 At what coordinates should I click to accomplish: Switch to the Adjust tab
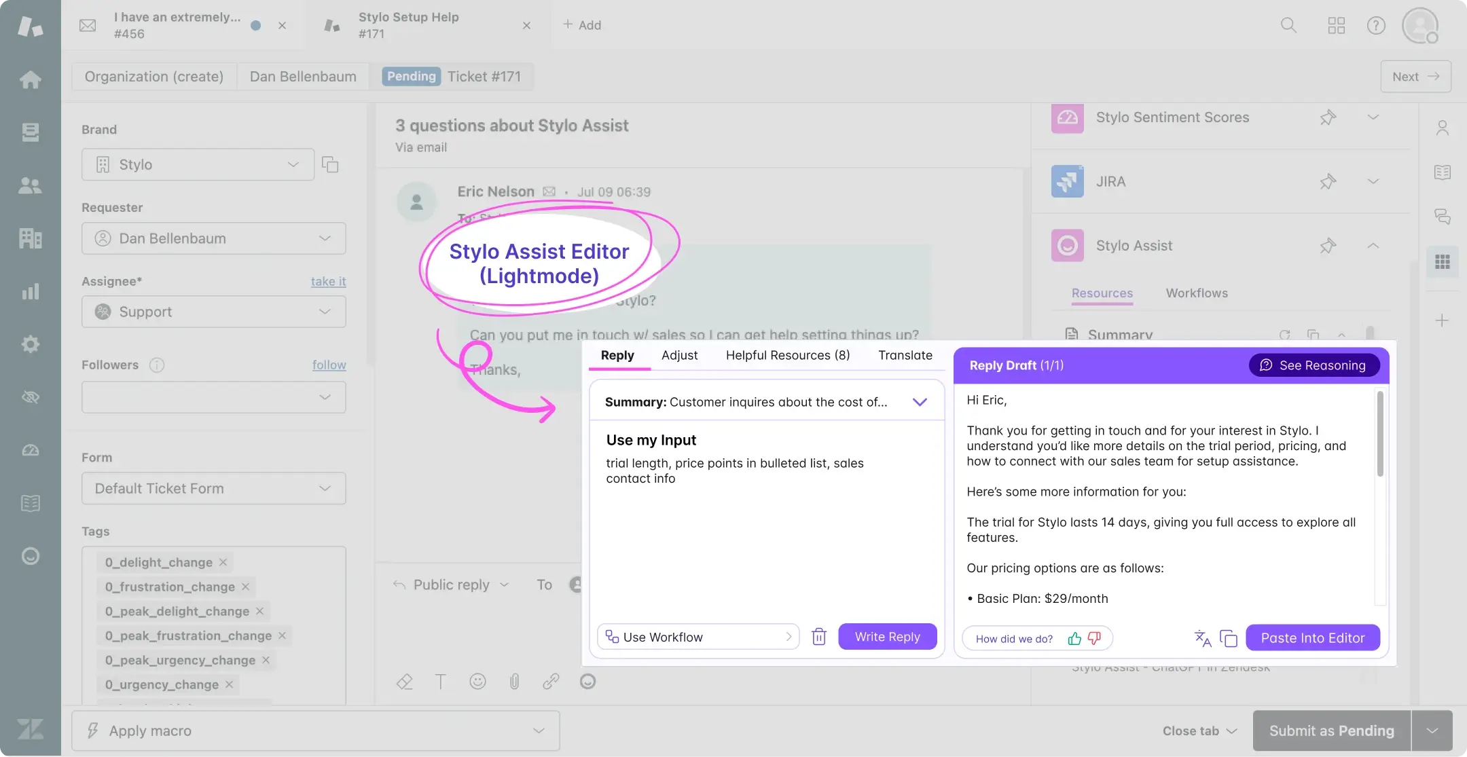[679, 355]
